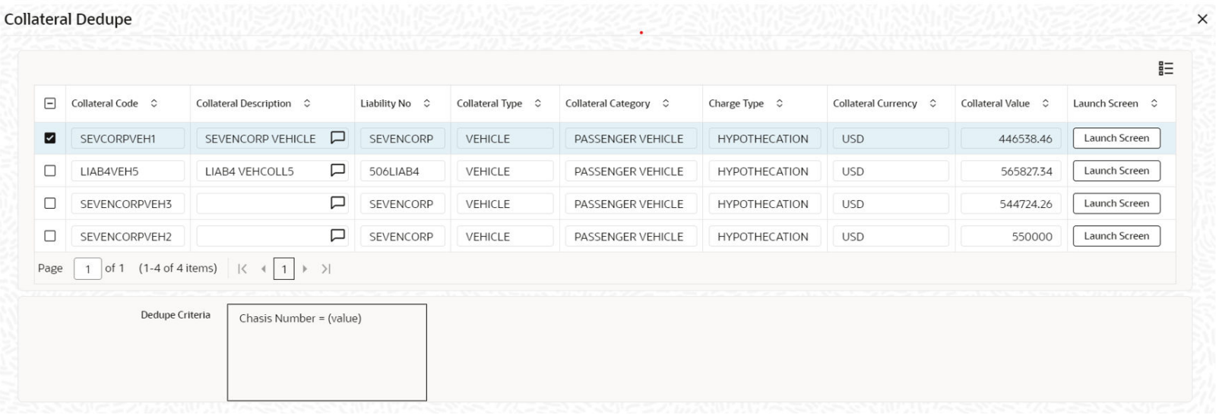This screenshot has width=1216, height=415.
Task: Sort by Collateral Value column arrows
Action: [1046, 103]
